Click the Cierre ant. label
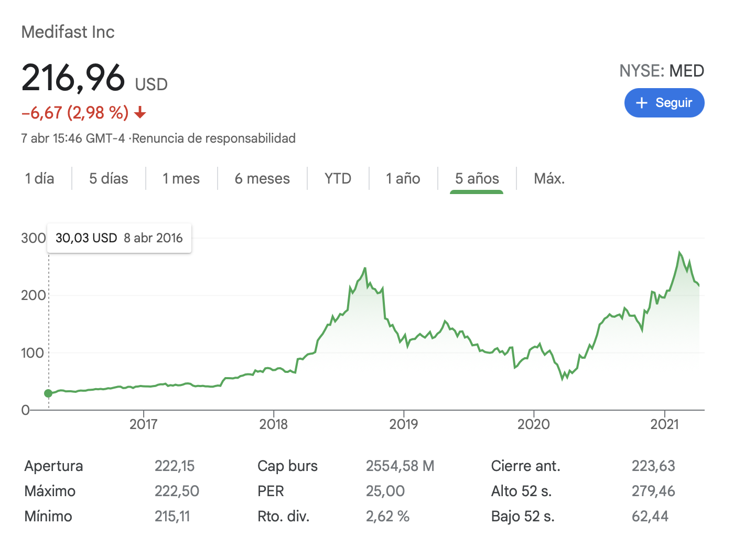Viewport: 755px width, 557px height. [526, 466]
